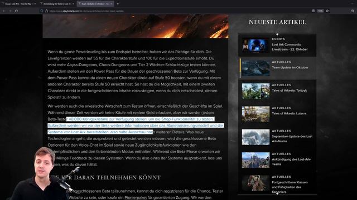Click the NEUESTE ARTIKEL heading

tap(277, 22)
